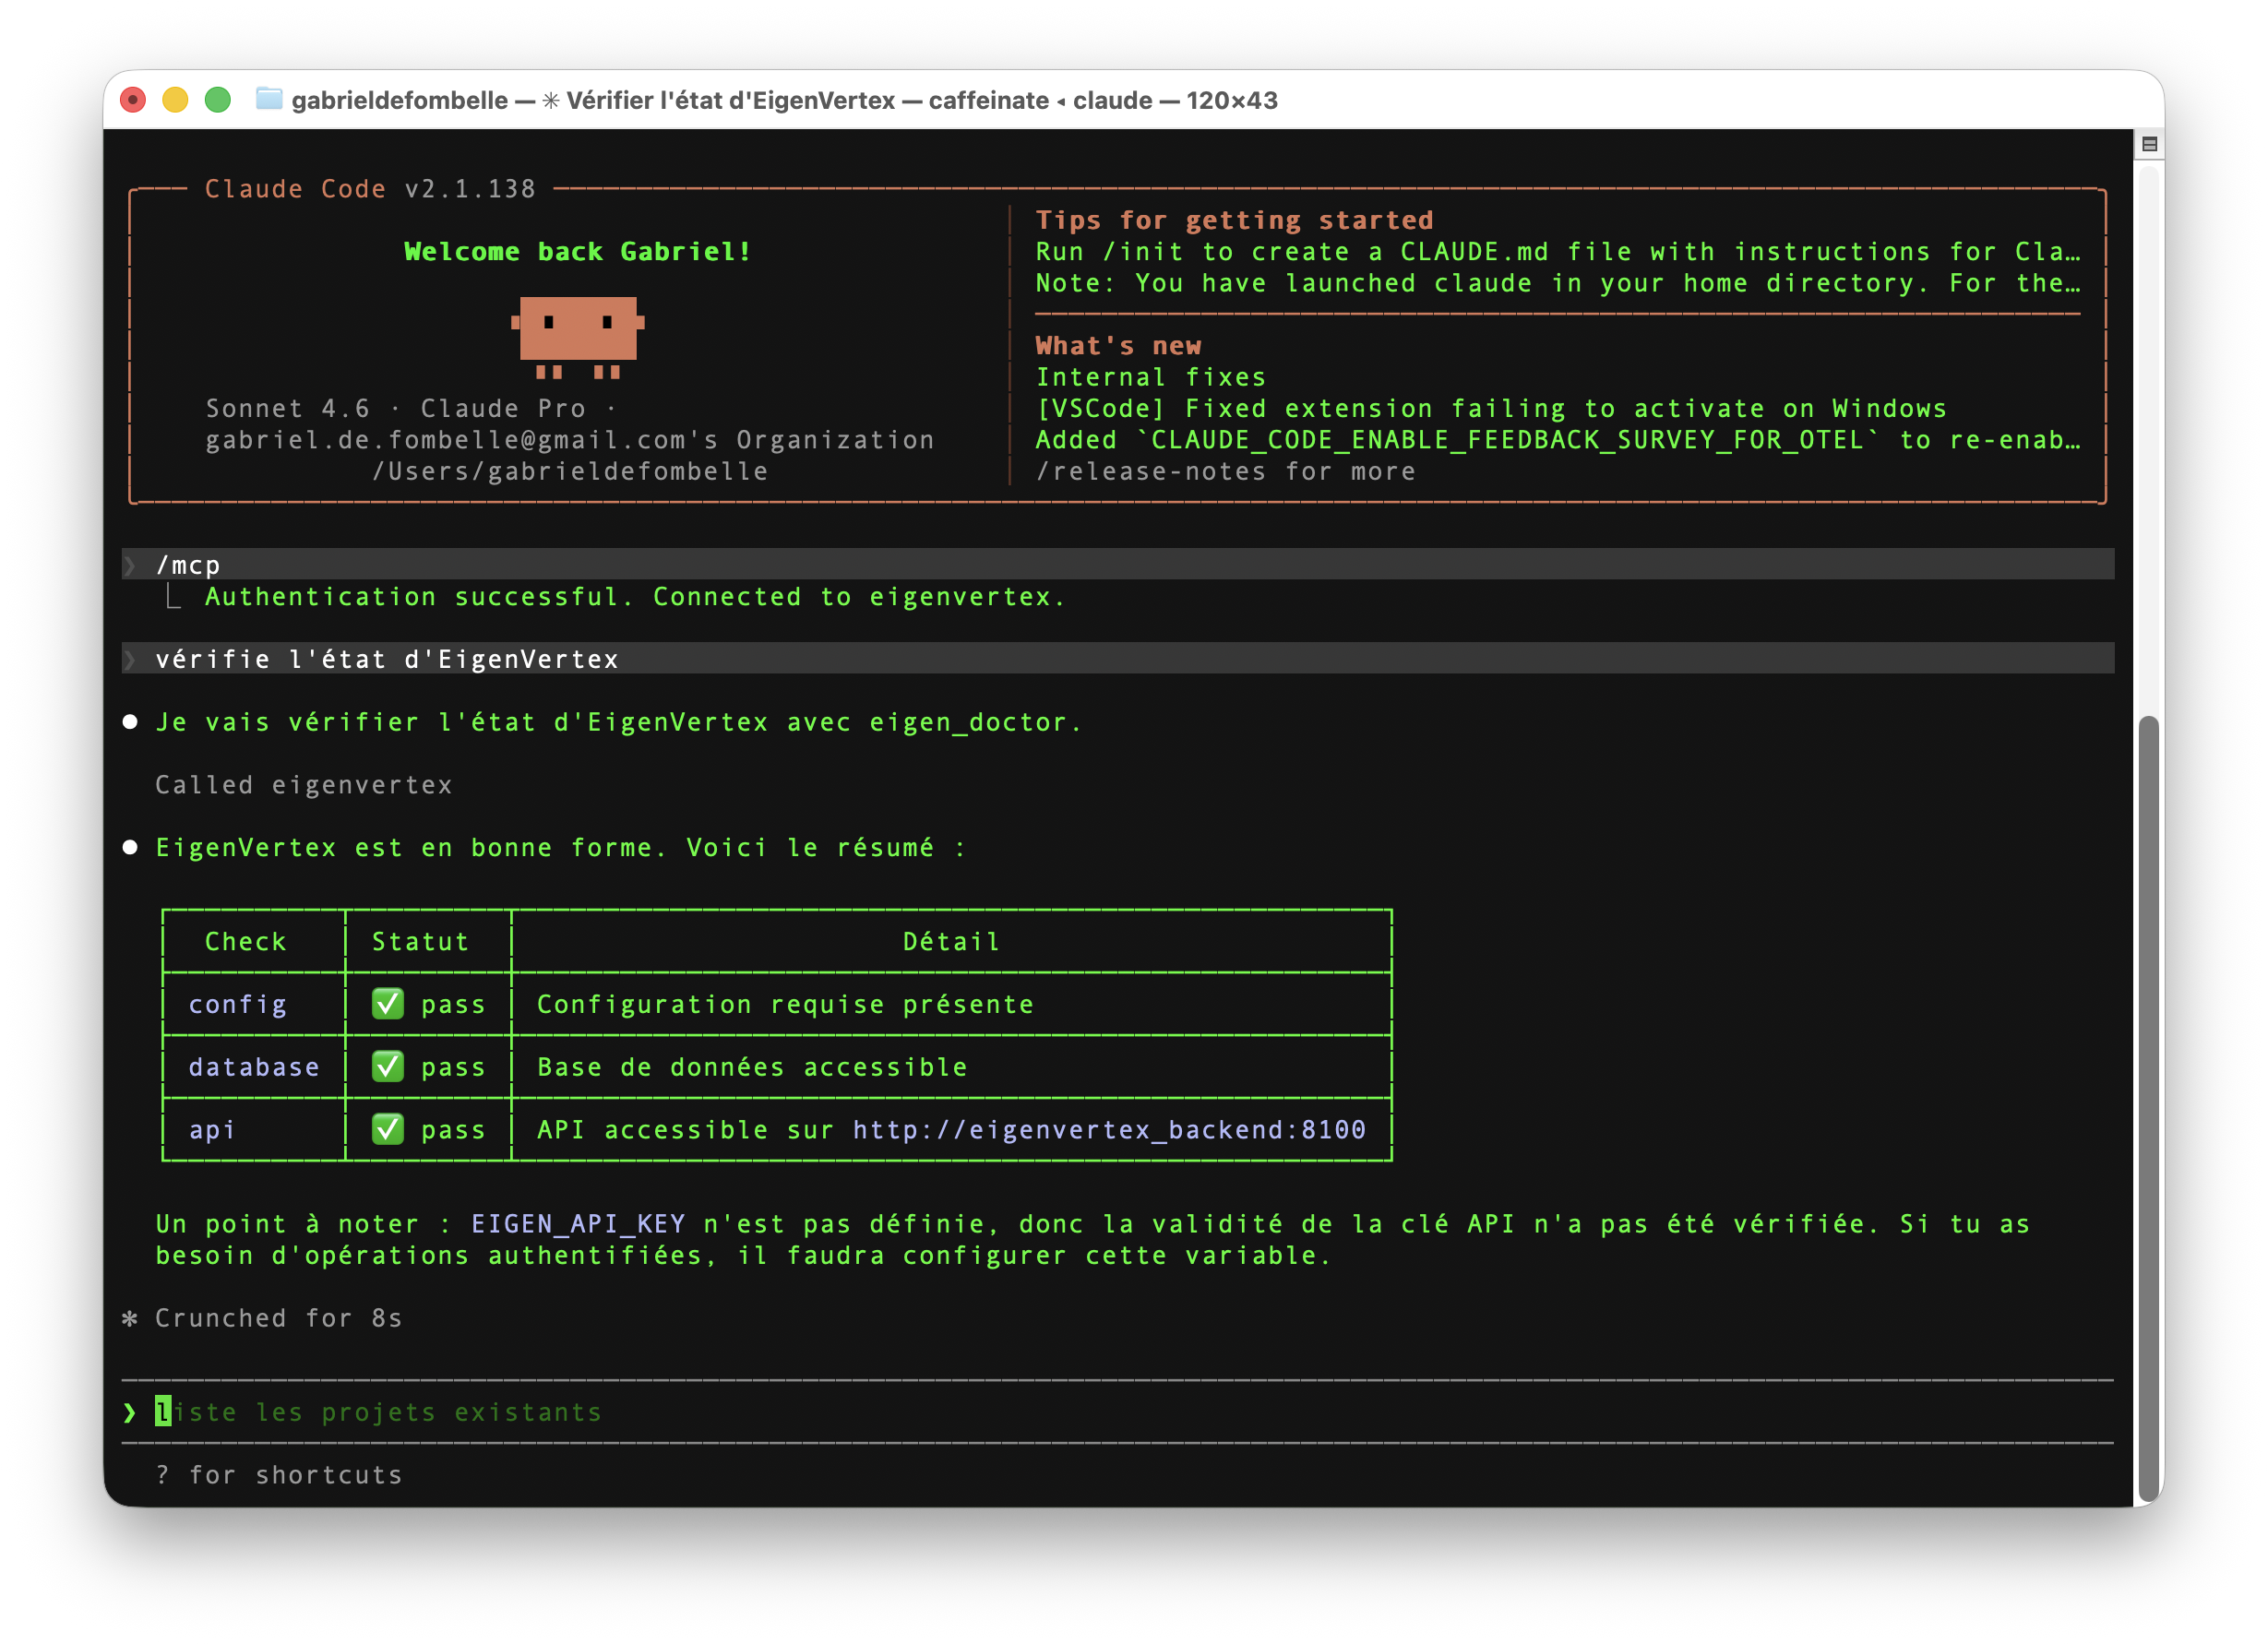Click the bullet before 'Je vais vérifier'
The width and height of the screenshot is (2268, 1644).
(x=130, y=722)
